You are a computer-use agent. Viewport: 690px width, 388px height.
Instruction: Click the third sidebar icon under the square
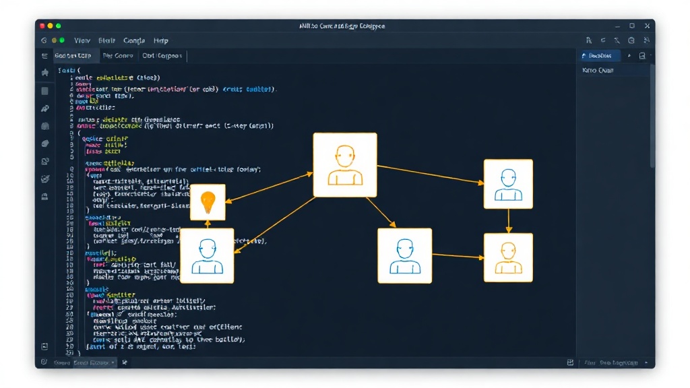tap(45, 108)
